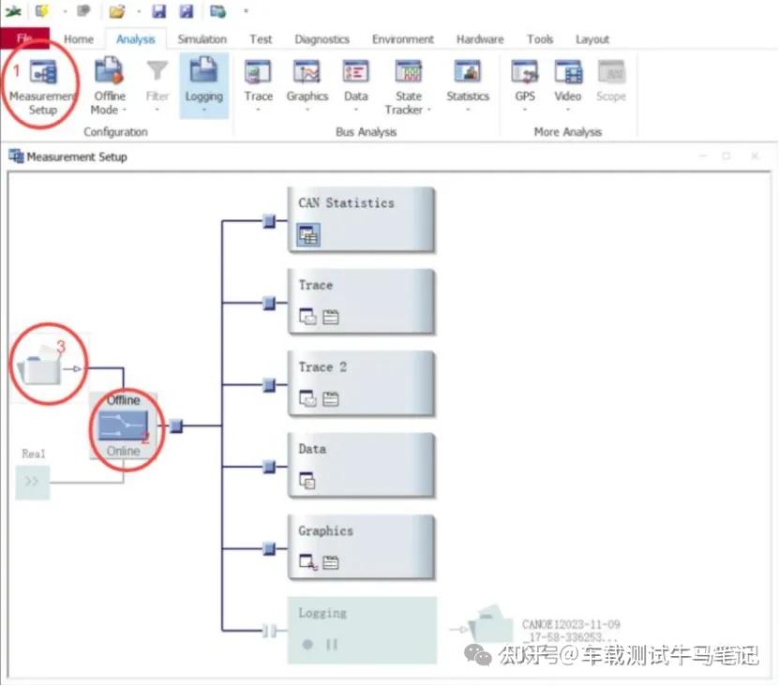
Task: Toggle the Offline/Online mode switch
Action: coord(123,426)
